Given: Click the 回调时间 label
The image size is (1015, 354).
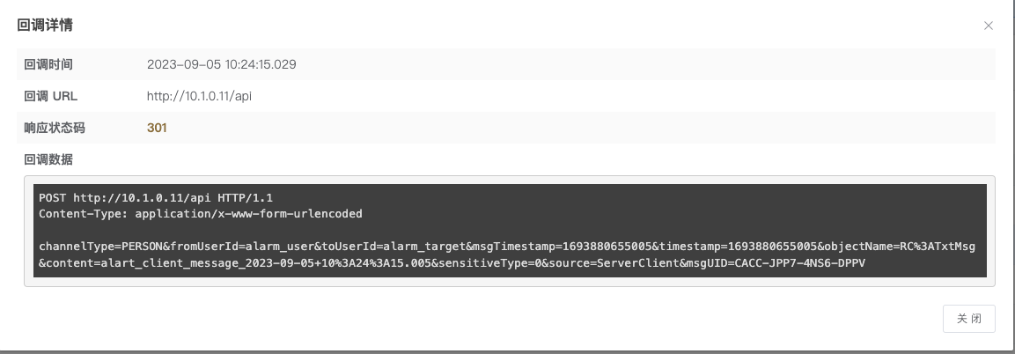Looking at the screenshot, I should point(48,64).
